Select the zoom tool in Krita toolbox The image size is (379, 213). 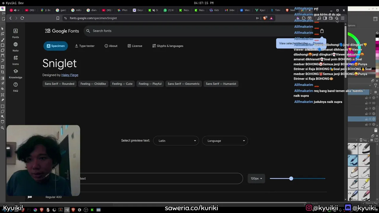tap(2, 128)
